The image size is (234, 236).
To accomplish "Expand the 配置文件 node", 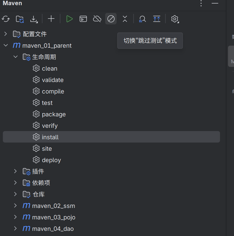I will pyautogui.click(x=5, y=34).
